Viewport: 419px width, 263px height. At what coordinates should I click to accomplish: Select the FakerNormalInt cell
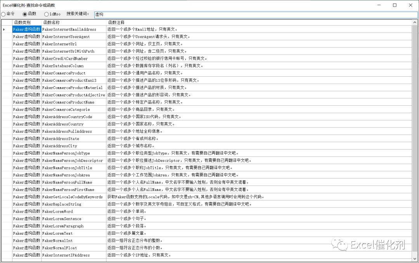click(x=74, y=241)
